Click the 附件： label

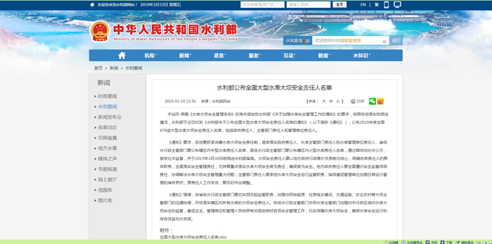166,231
